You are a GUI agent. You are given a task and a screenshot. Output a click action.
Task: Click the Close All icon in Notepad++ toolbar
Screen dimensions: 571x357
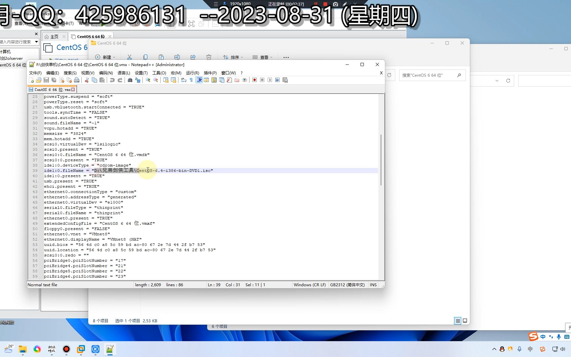[69, 80]
